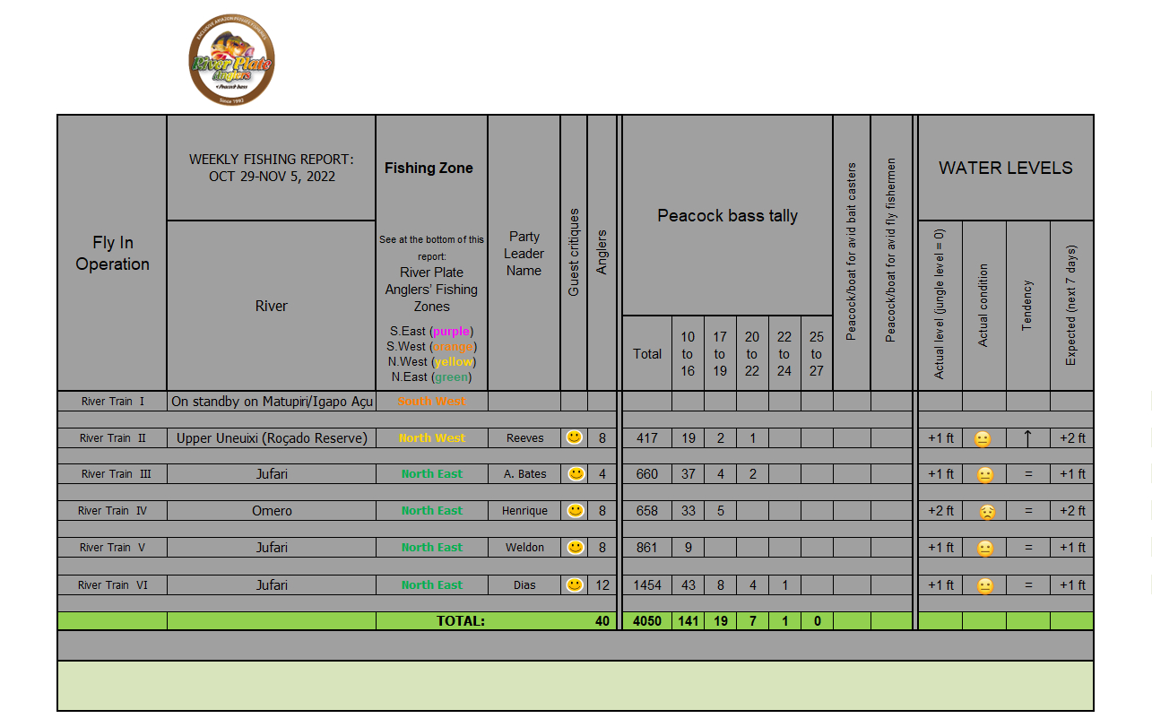Click the River Plate Anglers logo

pos(232,61)
